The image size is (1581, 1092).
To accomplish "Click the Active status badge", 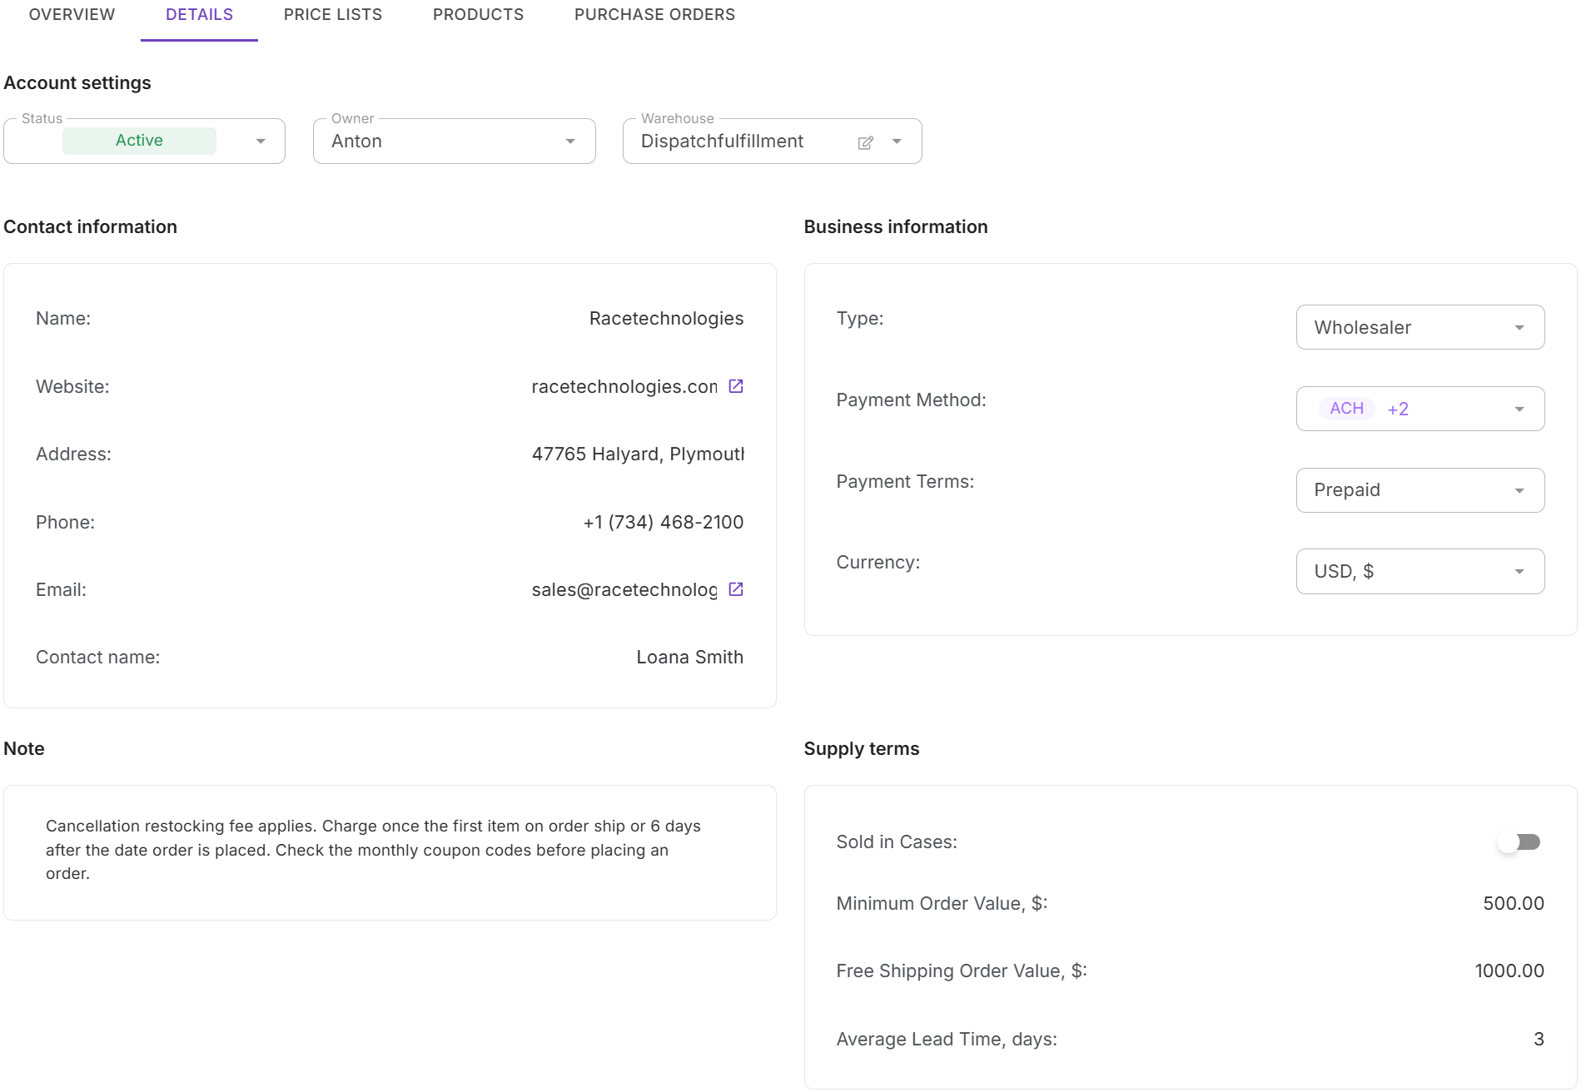I will click(139, 141).
